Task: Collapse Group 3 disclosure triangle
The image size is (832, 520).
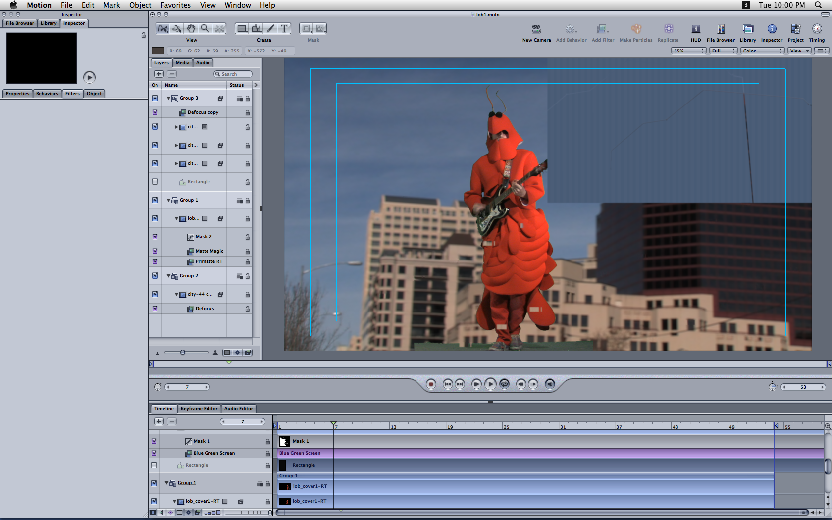Action: tap(168, 98)
